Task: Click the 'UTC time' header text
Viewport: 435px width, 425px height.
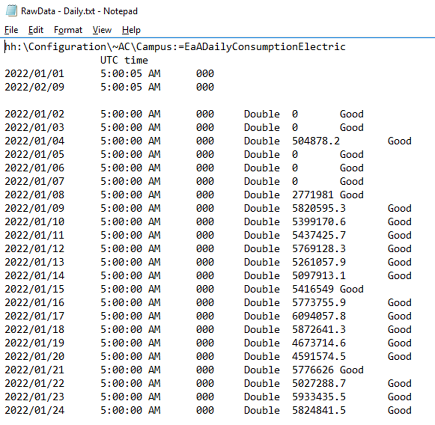Action: click(124, 60)
